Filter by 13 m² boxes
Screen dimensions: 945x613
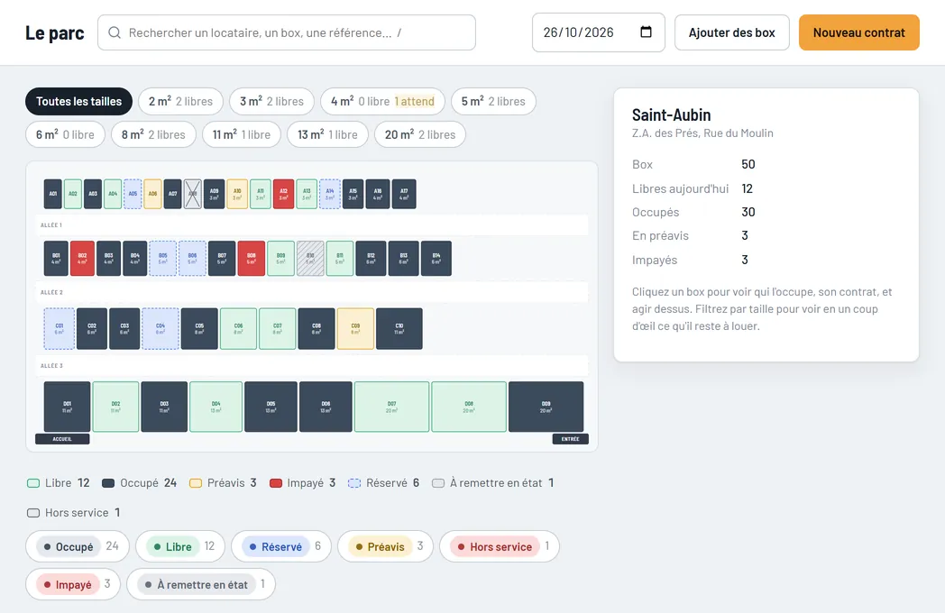[x=328, y=134]
